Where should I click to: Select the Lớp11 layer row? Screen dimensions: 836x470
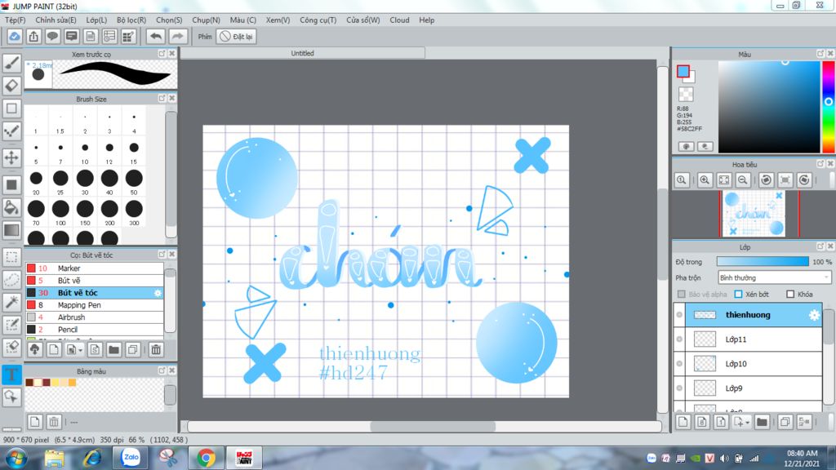(754, 339)
